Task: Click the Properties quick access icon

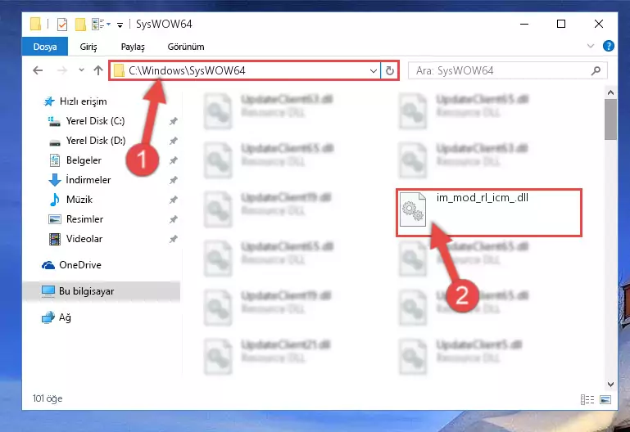Action: point(62,25)
